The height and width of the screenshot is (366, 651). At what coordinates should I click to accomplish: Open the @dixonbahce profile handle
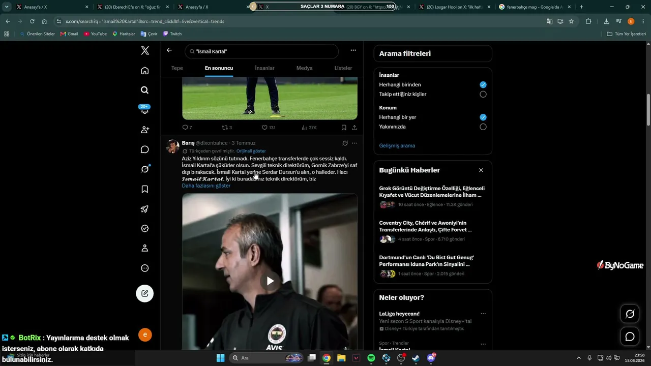pyautogui.click(x=212, y=143)
